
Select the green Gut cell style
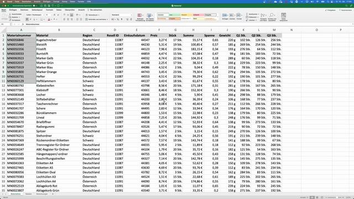coord(175,15)
